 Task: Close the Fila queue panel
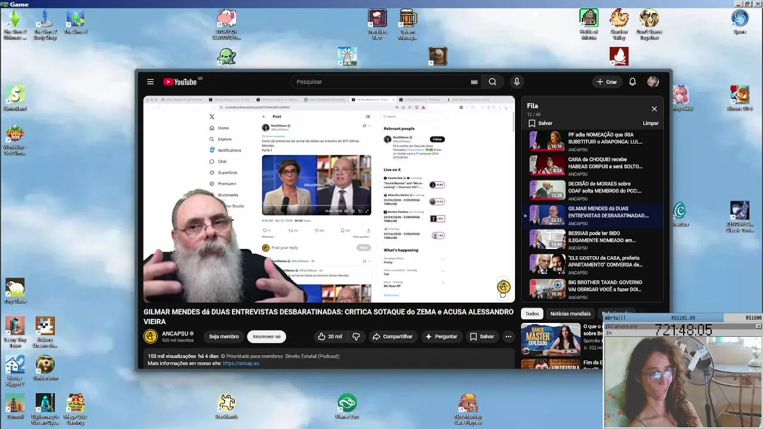654,109
